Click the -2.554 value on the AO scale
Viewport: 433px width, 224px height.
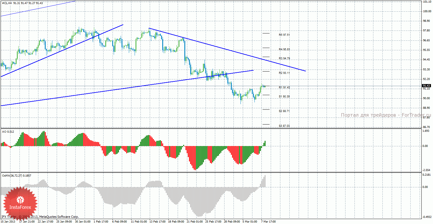[427, 170]
